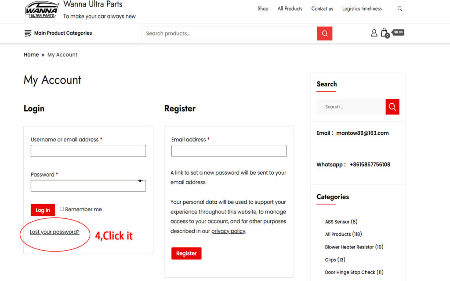
Task: Focus the Username or email address field
Action: (88, 151)
